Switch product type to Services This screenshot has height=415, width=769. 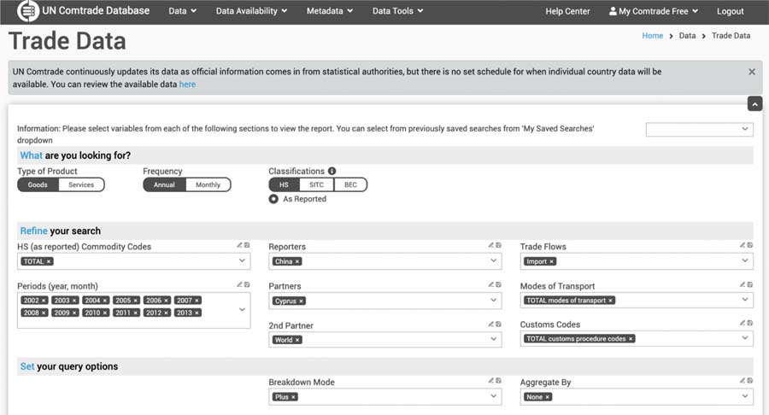click(81, 184)
